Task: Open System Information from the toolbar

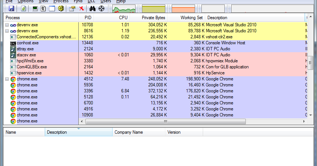Action: click(x=35, y=9)
